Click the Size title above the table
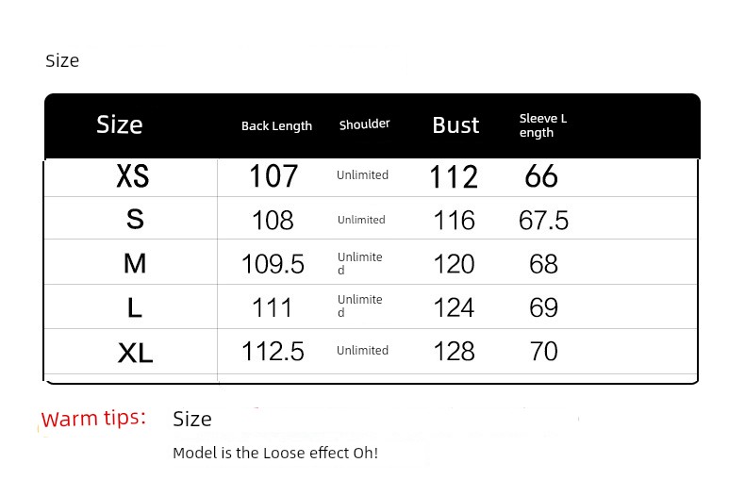 pyautogui.click(x=62, y=61)
